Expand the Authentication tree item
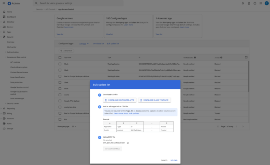 6,52
